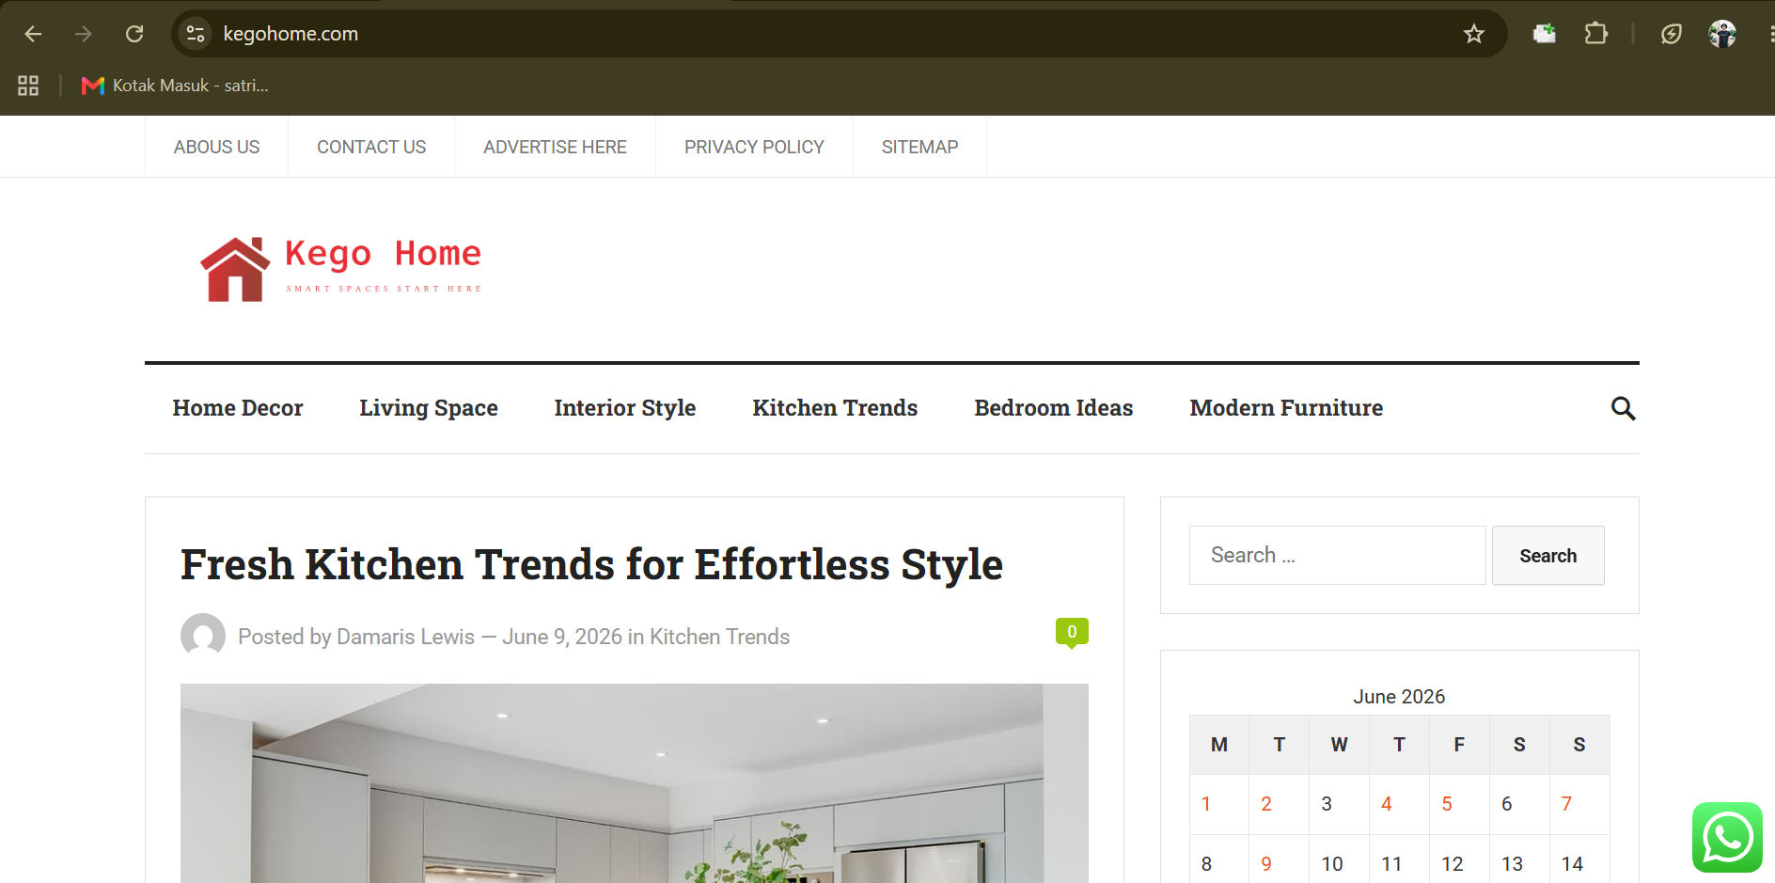Open the Fresh Kitchen Trends article title

click(591, 564)
